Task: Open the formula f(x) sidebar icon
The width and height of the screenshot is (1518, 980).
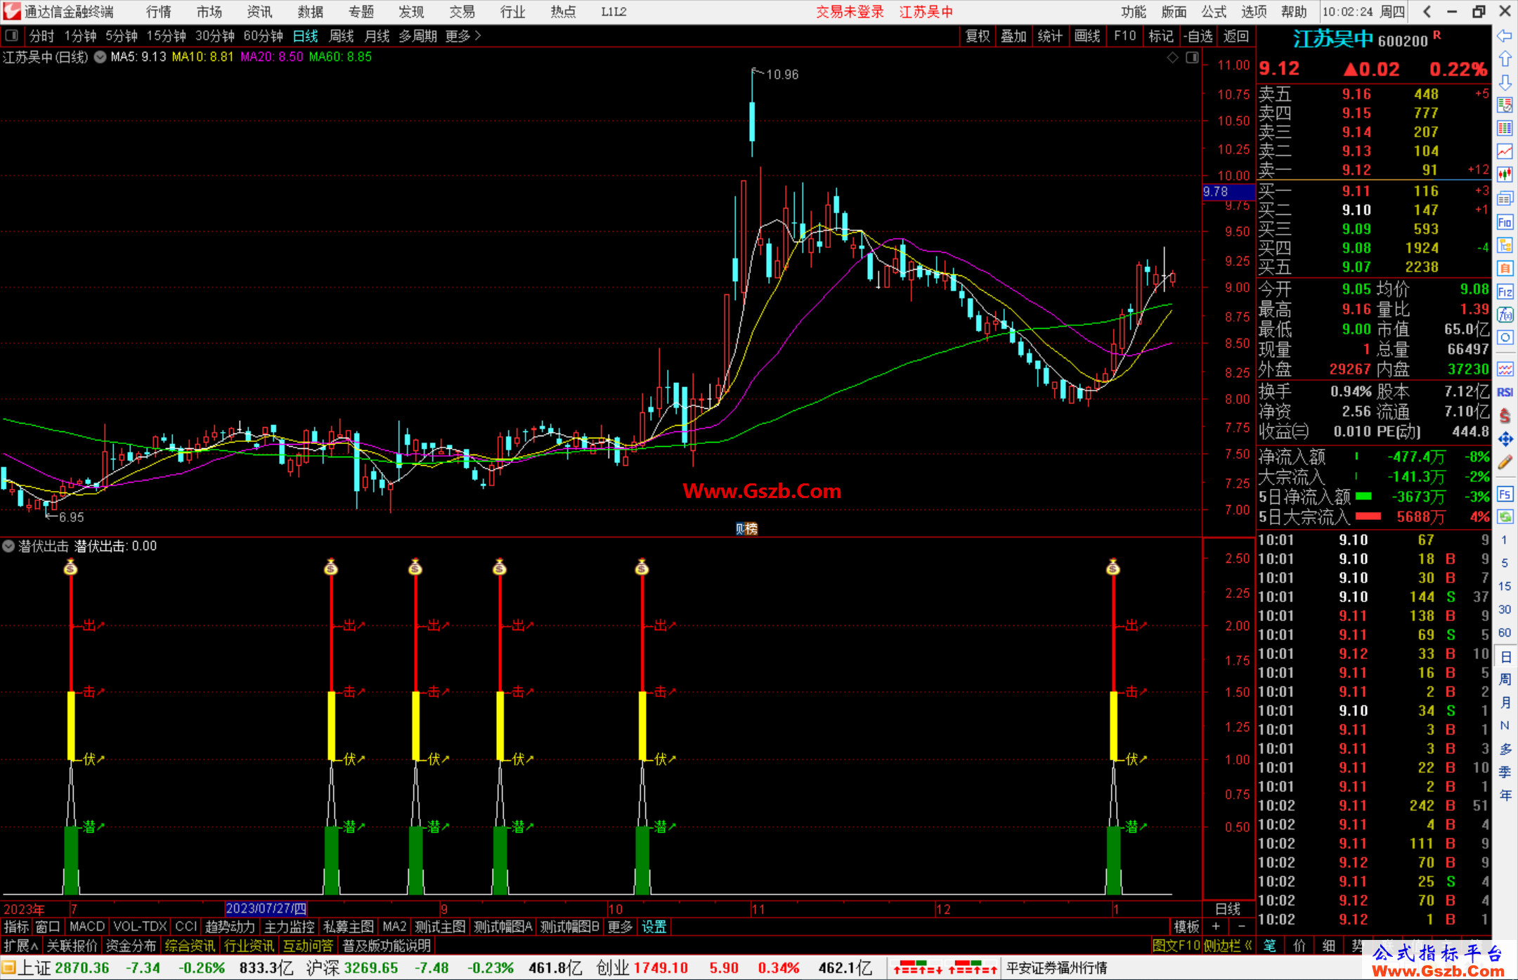Action: click(1505, 315)
